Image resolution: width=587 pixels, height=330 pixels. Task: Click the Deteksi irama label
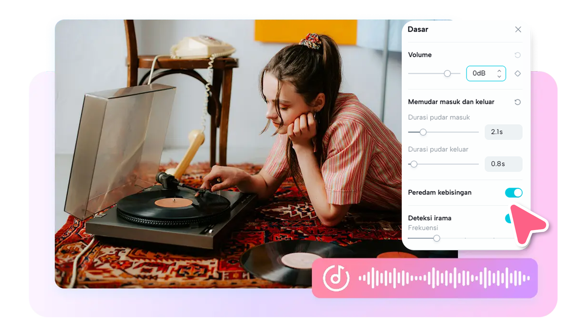coord(430,218)
